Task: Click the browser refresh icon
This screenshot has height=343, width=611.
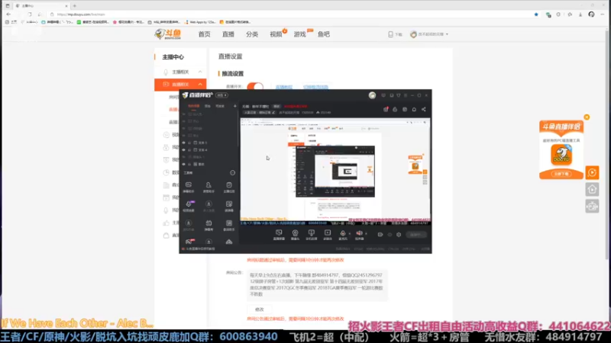Action: [x=30, y=14]
